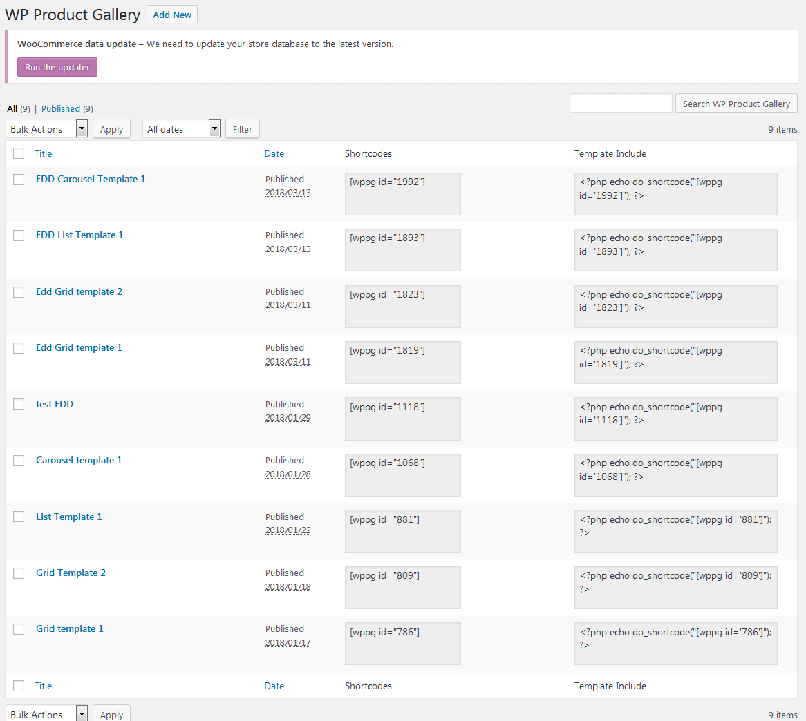Screen dimensions: 806x721
Task: Sort by Title in header row
Action: tap(43, 153)
